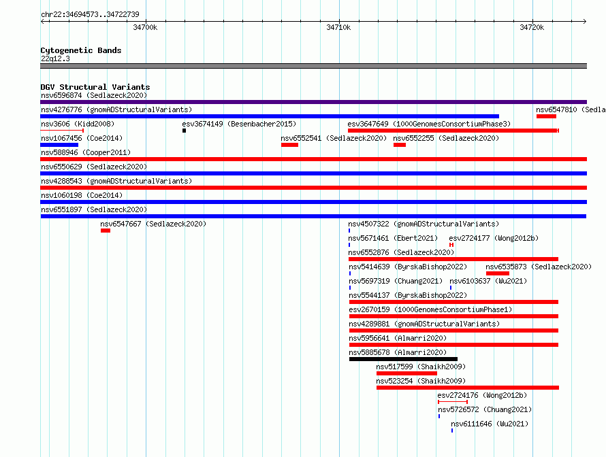Select nsv5671461 (Ebert2021) label
The height and width of the screenshot is (457, 606).
tap(393, 238)
